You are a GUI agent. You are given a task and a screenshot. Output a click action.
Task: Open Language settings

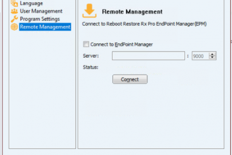(31, 3)
